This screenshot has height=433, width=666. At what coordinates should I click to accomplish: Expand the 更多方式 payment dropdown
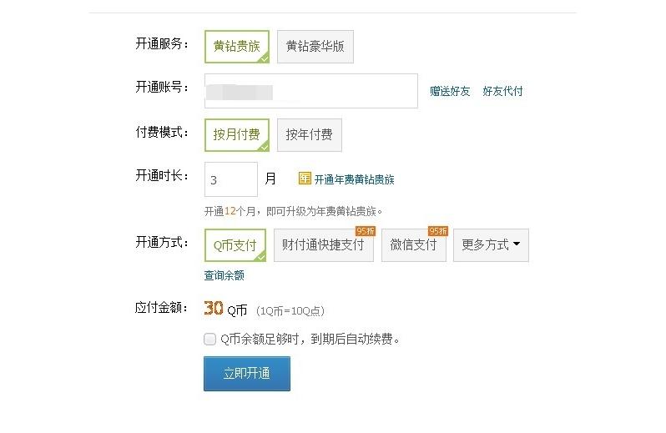point(491,245)
